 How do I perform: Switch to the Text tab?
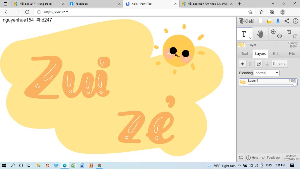point(245,54)
